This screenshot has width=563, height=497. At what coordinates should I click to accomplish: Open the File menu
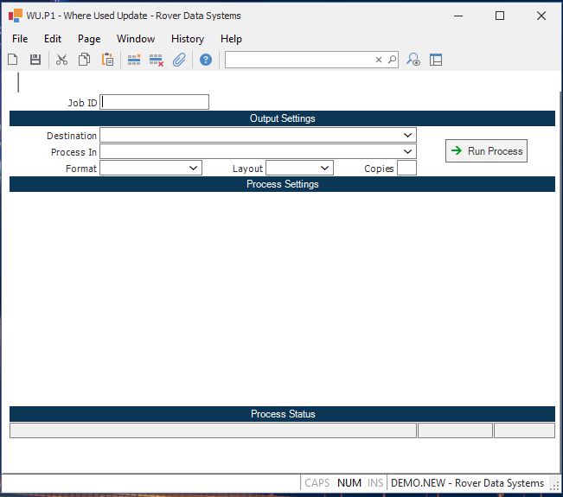20,39
